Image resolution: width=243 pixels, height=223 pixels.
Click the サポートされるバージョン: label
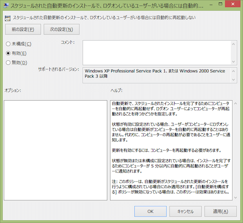point(58,69)
